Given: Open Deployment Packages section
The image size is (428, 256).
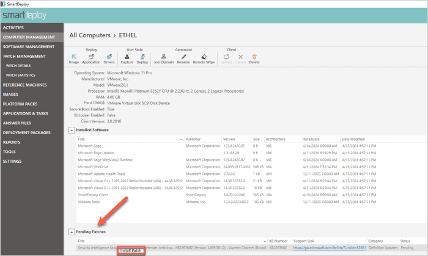Looking at the screenshot, I should pos(32,132).
